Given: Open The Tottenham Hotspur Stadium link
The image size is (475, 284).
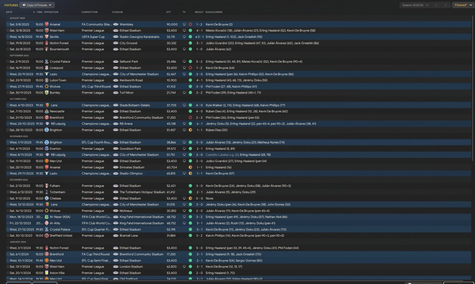Looking at the screenshot, I should 142,192.
